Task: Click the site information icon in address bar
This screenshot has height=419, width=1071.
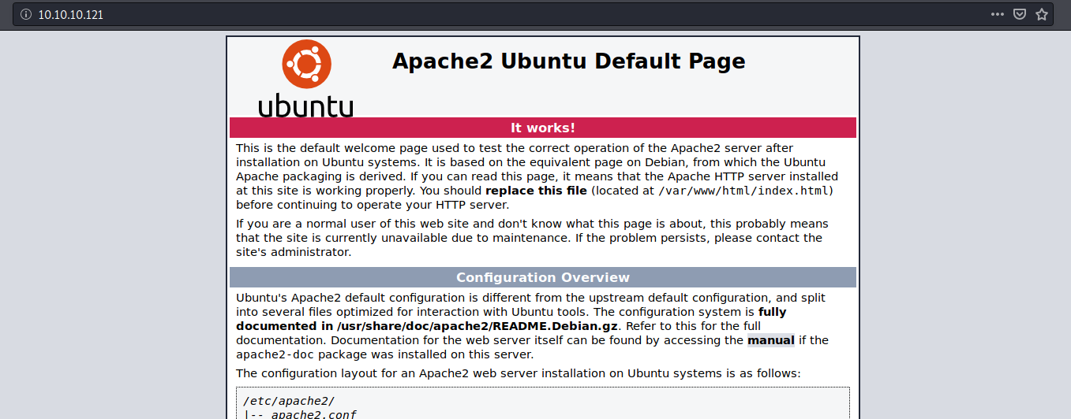Action: (26, 14)
